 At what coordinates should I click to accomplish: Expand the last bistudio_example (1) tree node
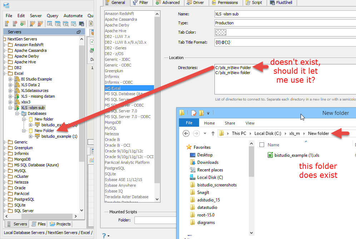(x=31, y=136)
